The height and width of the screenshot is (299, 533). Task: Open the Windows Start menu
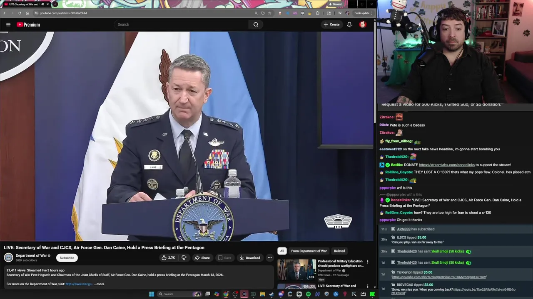(x=152, y=294)
